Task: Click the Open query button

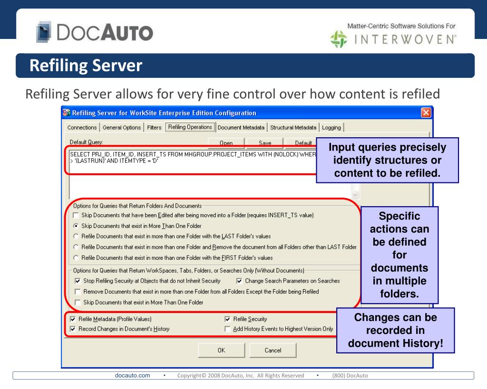Action: point(226,142)
